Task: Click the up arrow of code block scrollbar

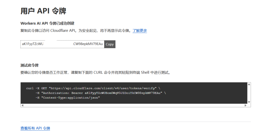Action: (x=249, y=84)
